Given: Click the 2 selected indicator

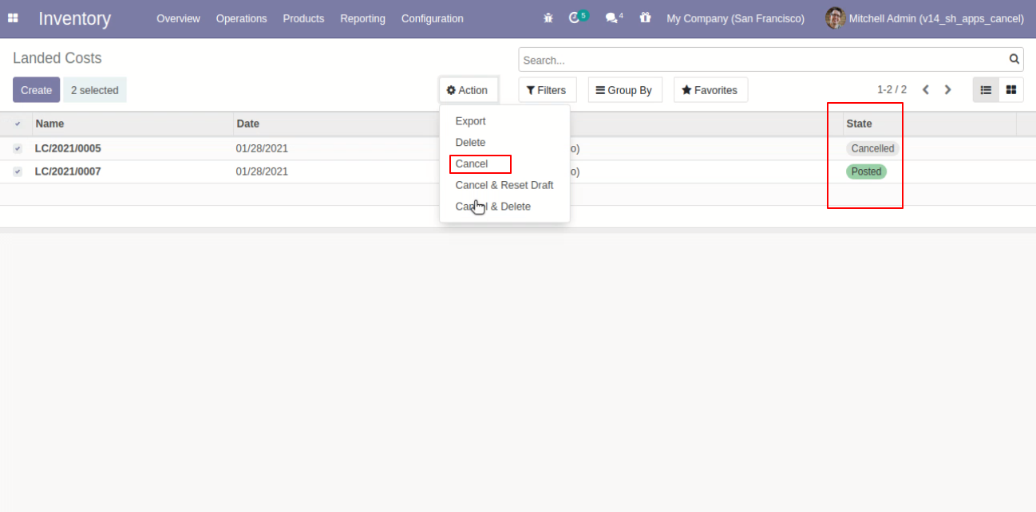Looking at the screenshot, I should point(94,90).
